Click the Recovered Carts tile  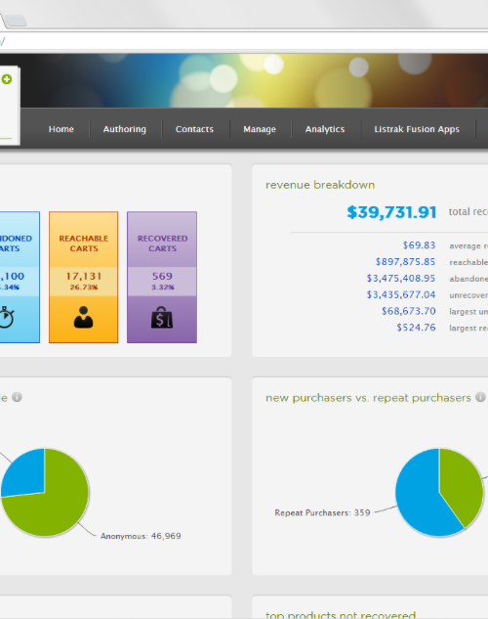(x=162, y=277)
